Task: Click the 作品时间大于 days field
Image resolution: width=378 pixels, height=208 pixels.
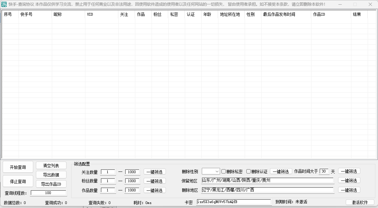Action: [324, 172]
